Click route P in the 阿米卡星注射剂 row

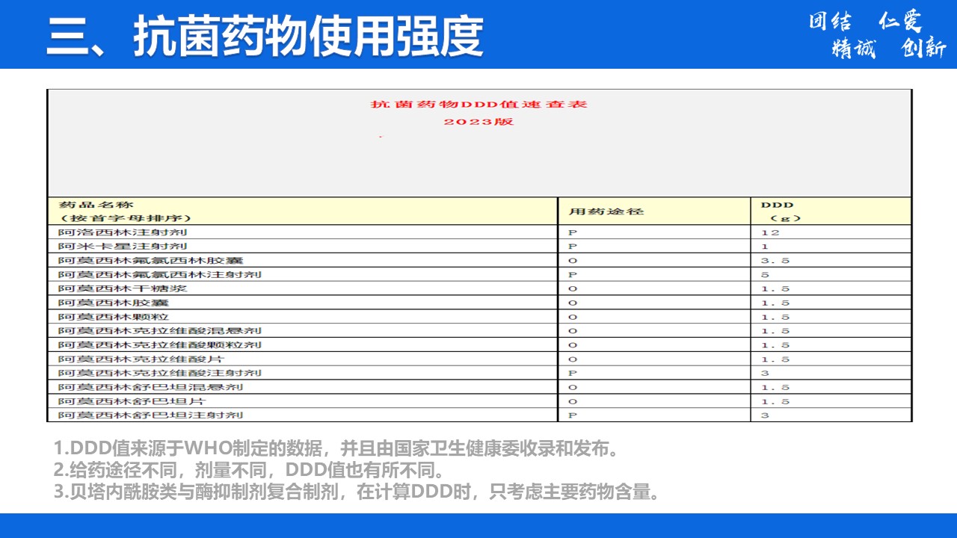[x=573, y=247]
